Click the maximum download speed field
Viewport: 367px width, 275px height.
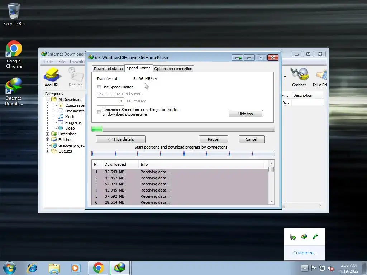coord(110,101)
